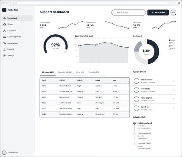Click the magnifier icon in search box
This screenshot has height=157, width=182.
[x=115, y=12]
